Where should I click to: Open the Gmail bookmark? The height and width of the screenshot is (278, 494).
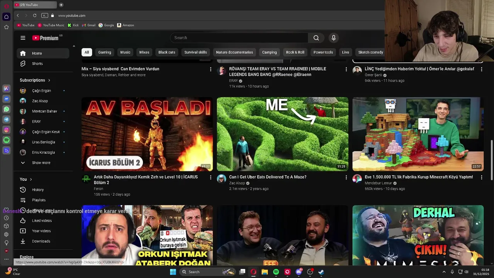pos(89,25)
